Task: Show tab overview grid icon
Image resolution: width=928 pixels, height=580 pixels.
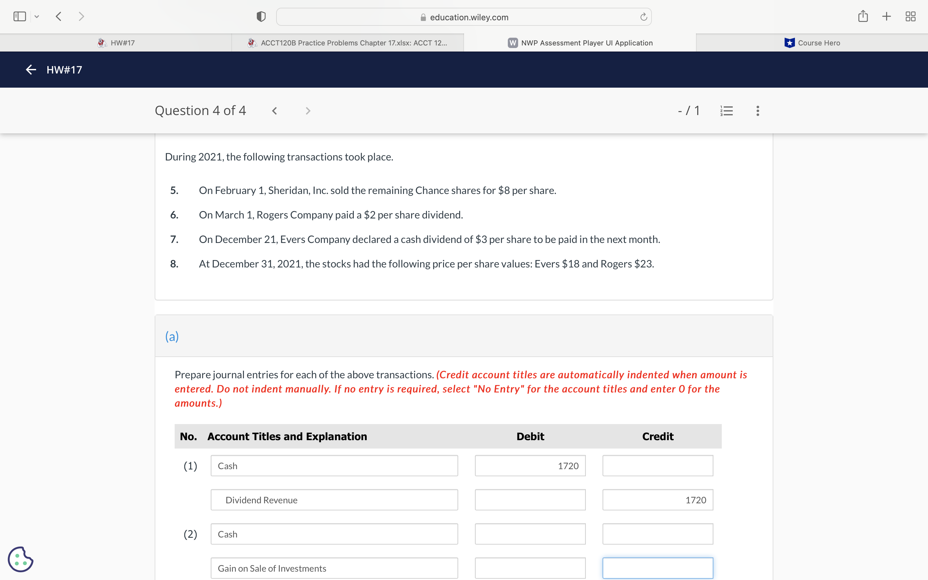Action: [x=910, y=16]
